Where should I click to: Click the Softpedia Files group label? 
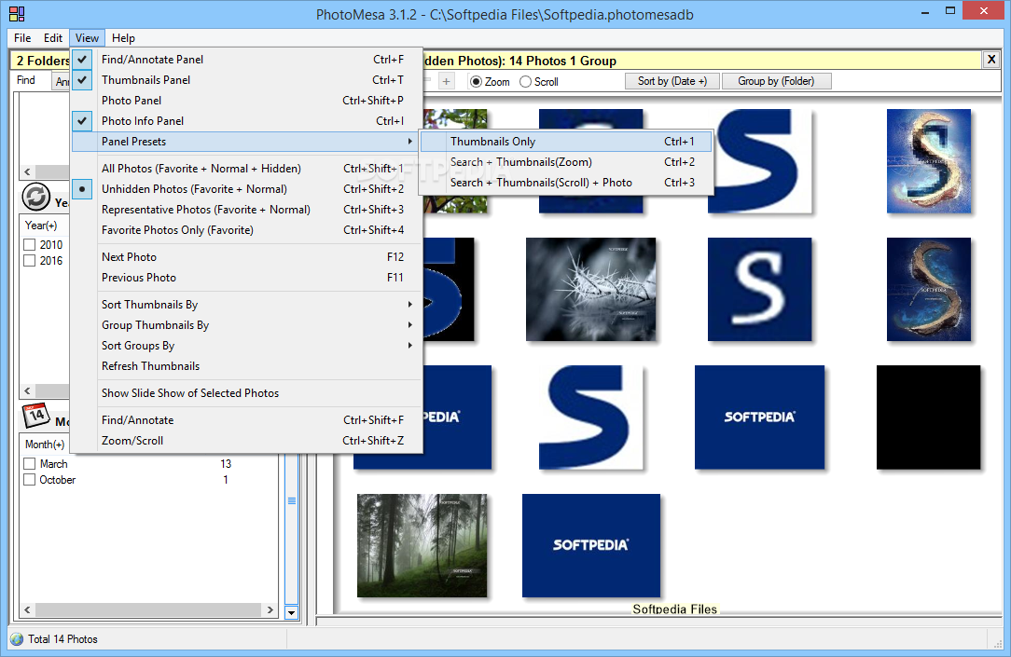(x=674, y=609)
